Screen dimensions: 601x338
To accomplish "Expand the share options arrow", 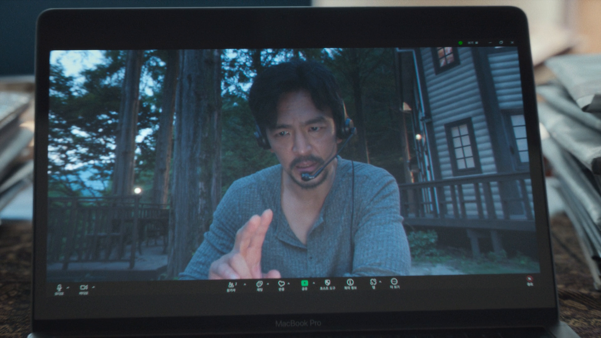I will 314,283.
